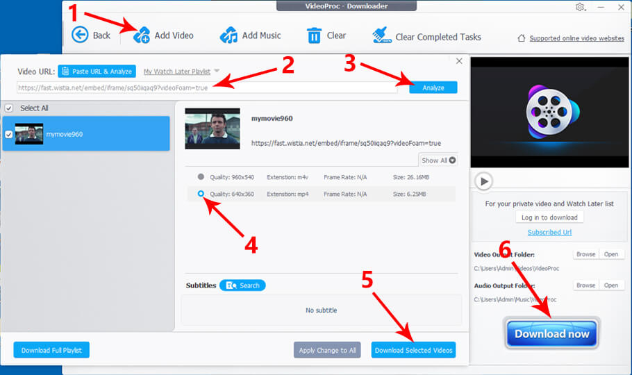Uncheck the mymovie960 video checkbox
The width and height of the screenshot is (632, 375).
tap(8, 134)
